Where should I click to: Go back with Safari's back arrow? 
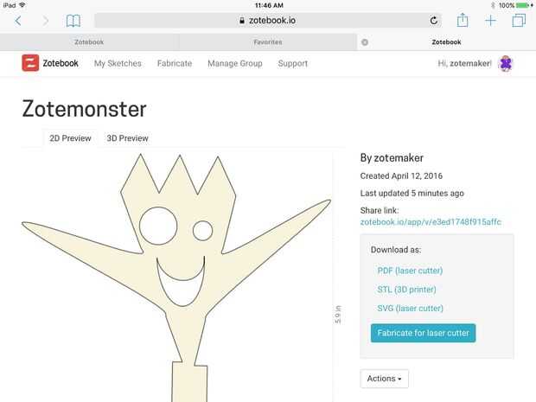(18, 21)
